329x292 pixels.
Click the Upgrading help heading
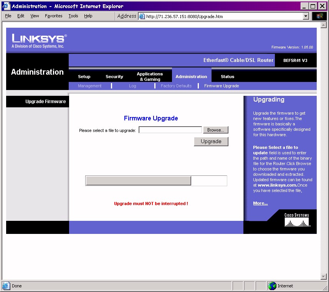tap(269, 99)
